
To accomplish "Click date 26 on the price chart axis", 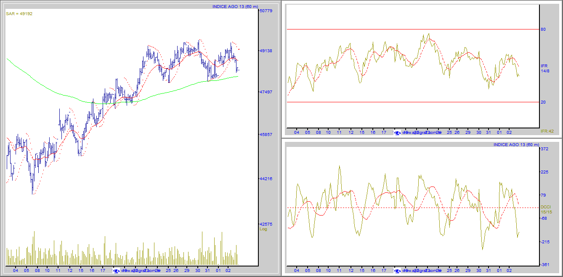I will click(x=176, y=271).
